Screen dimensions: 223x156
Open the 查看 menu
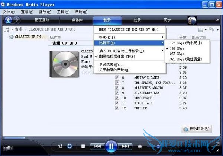[x=27, y=12]
